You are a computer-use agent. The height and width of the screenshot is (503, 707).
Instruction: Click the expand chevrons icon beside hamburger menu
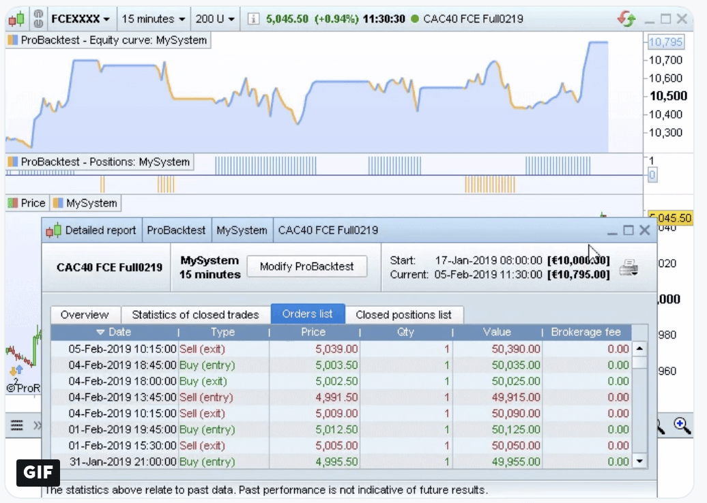38,425
